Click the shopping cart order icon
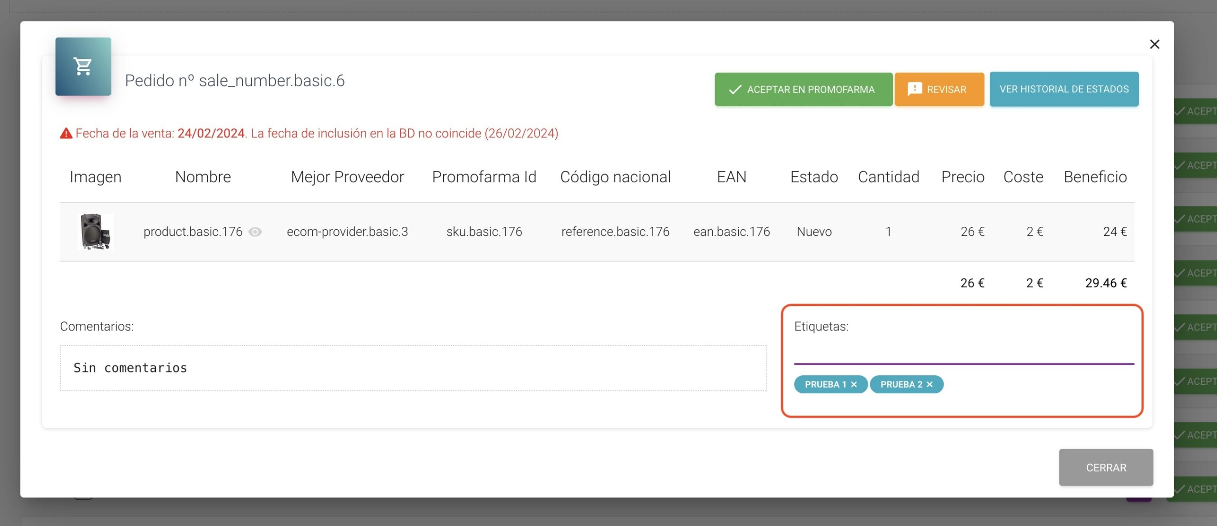 click(x=83, y=67)
